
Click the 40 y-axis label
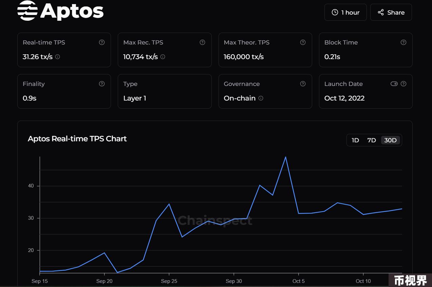click(x=31, y=186)
